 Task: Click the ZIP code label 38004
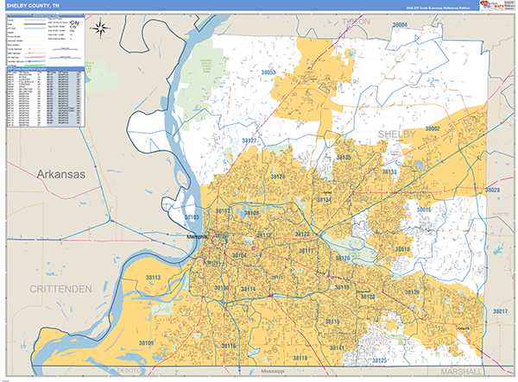pos(400,25)
